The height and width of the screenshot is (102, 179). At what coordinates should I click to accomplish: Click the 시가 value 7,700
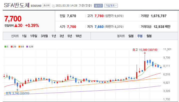click(71, 27)
